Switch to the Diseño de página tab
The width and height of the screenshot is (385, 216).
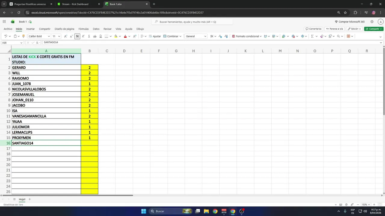tap(64, 29)
